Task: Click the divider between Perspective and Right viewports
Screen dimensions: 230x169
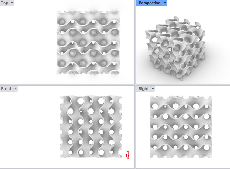Action: pos(183,85)
